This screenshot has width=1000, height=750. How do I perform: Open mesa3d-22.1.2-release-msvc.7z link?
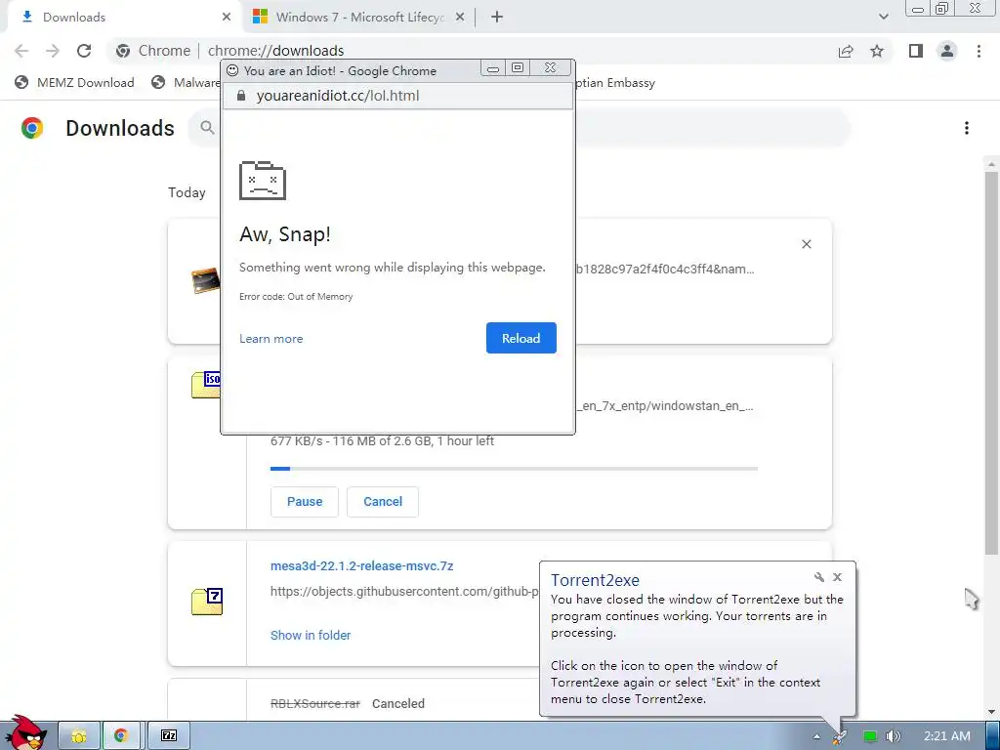point(361,565)
